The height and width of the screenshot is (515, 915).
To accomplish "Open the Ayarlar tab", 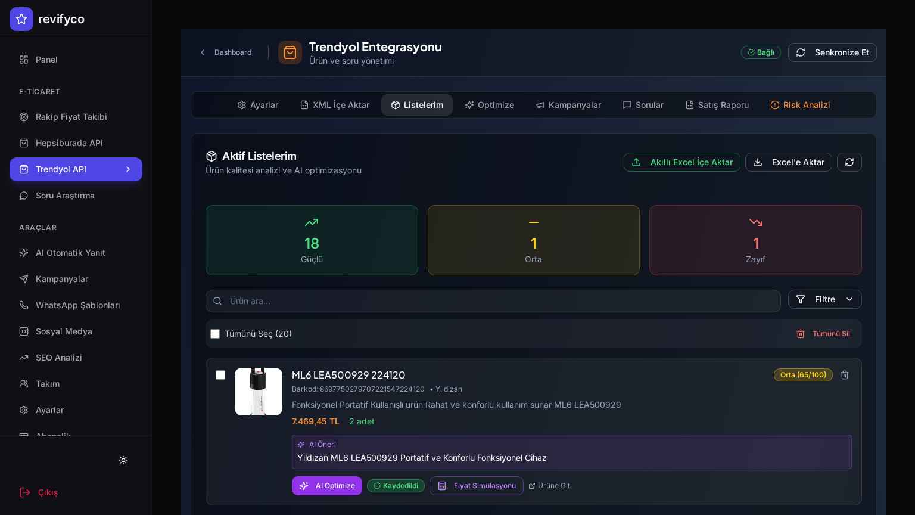I will pyautogui.click(x=258, y=105).
